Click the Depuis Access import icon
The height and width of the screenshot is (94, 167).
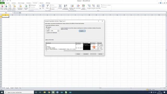pos(2,7)
